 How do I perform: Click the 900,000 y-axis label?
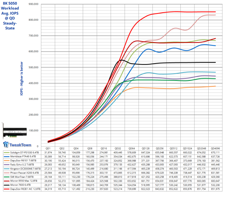click(x=32, y=4)
